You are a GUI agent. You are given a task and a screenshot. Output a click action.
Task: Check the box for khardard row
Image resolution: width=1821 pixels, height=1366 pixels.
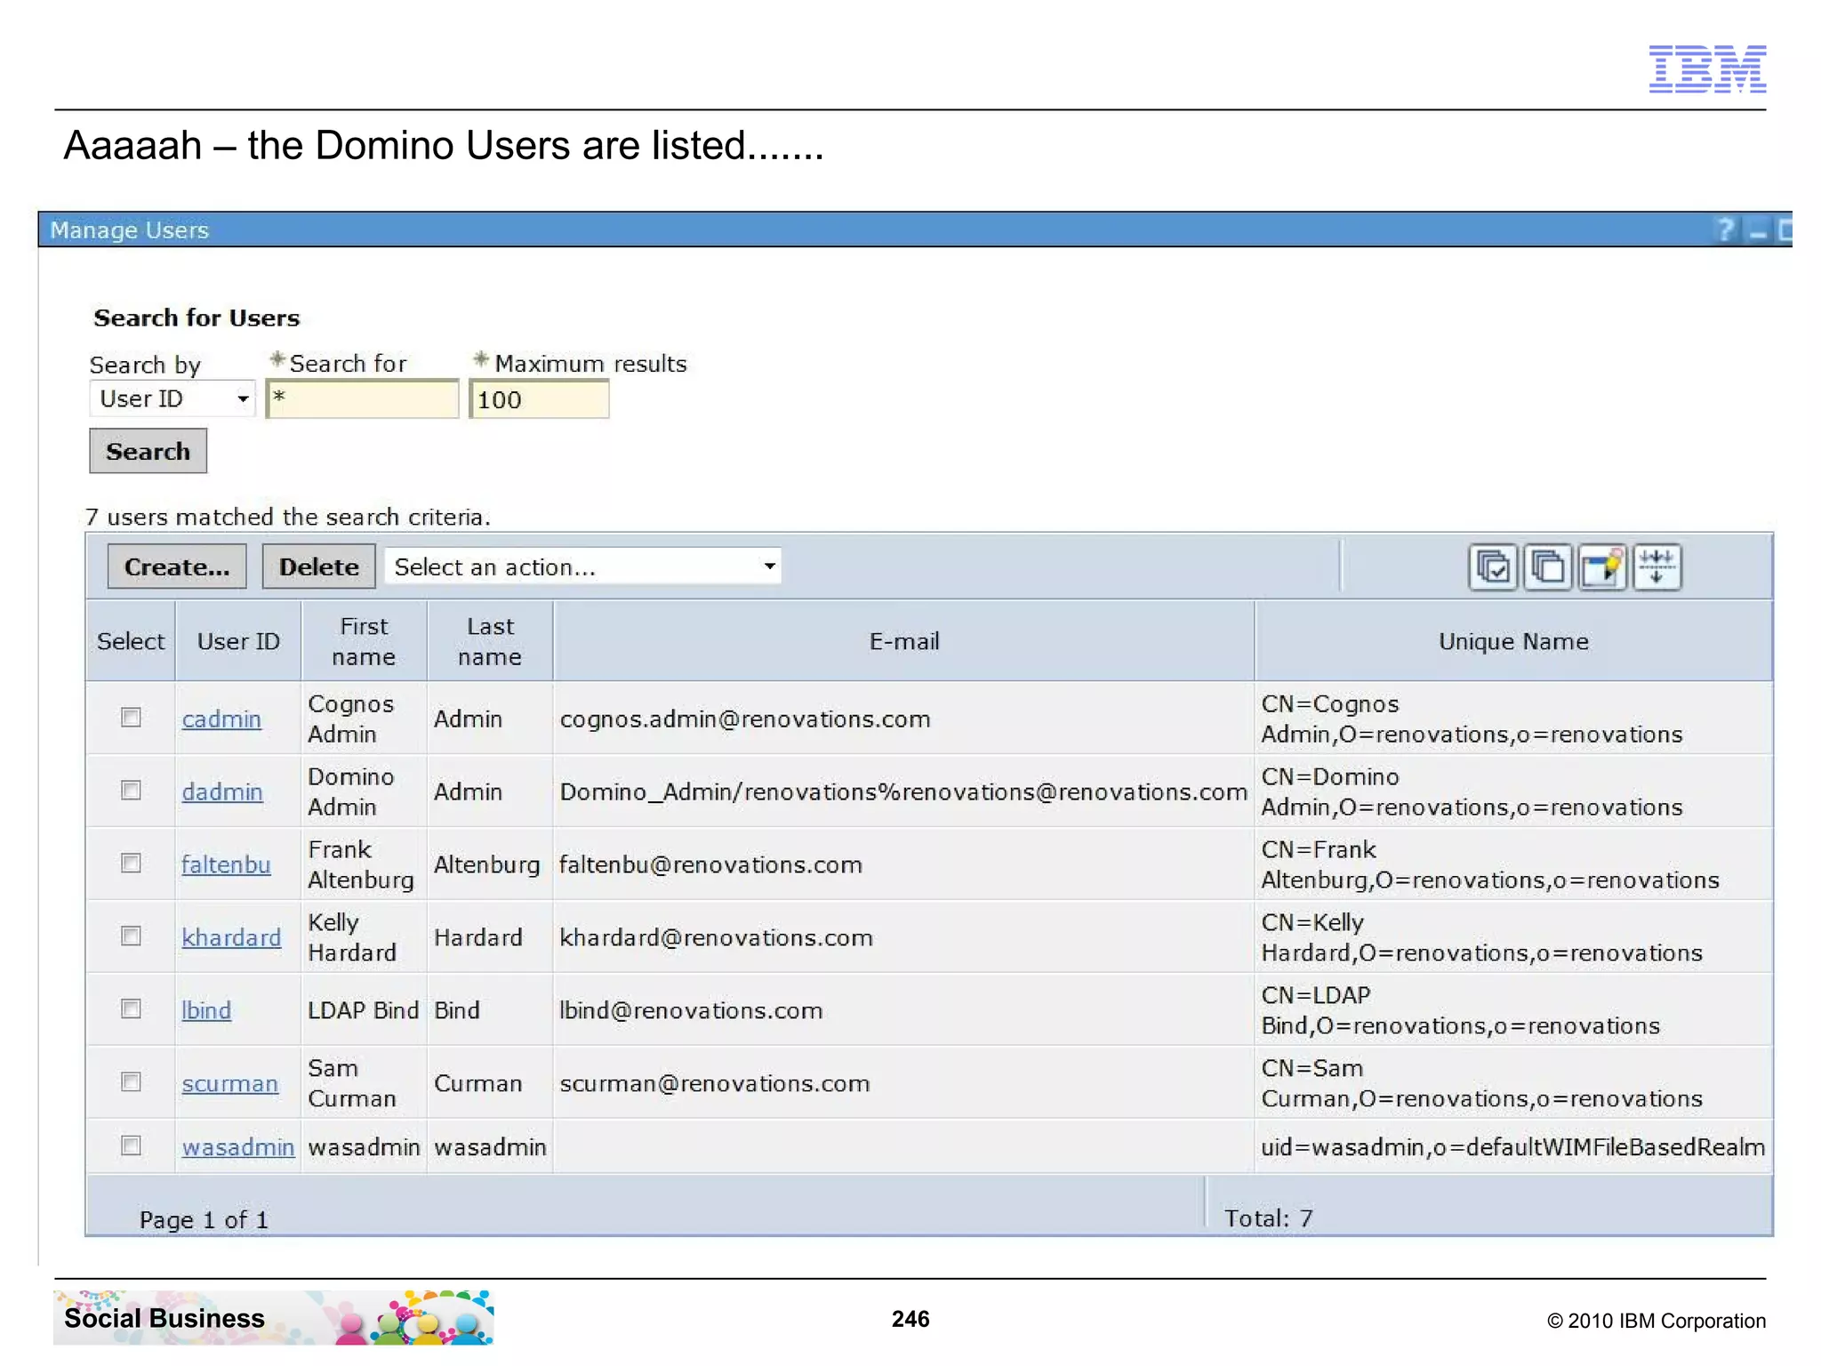(131, 936)
